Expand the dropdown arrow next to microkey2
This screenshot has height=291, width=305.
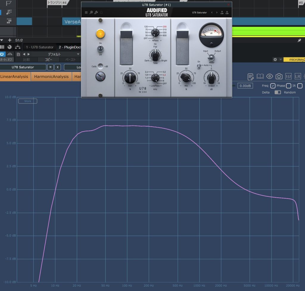point(281,60)
